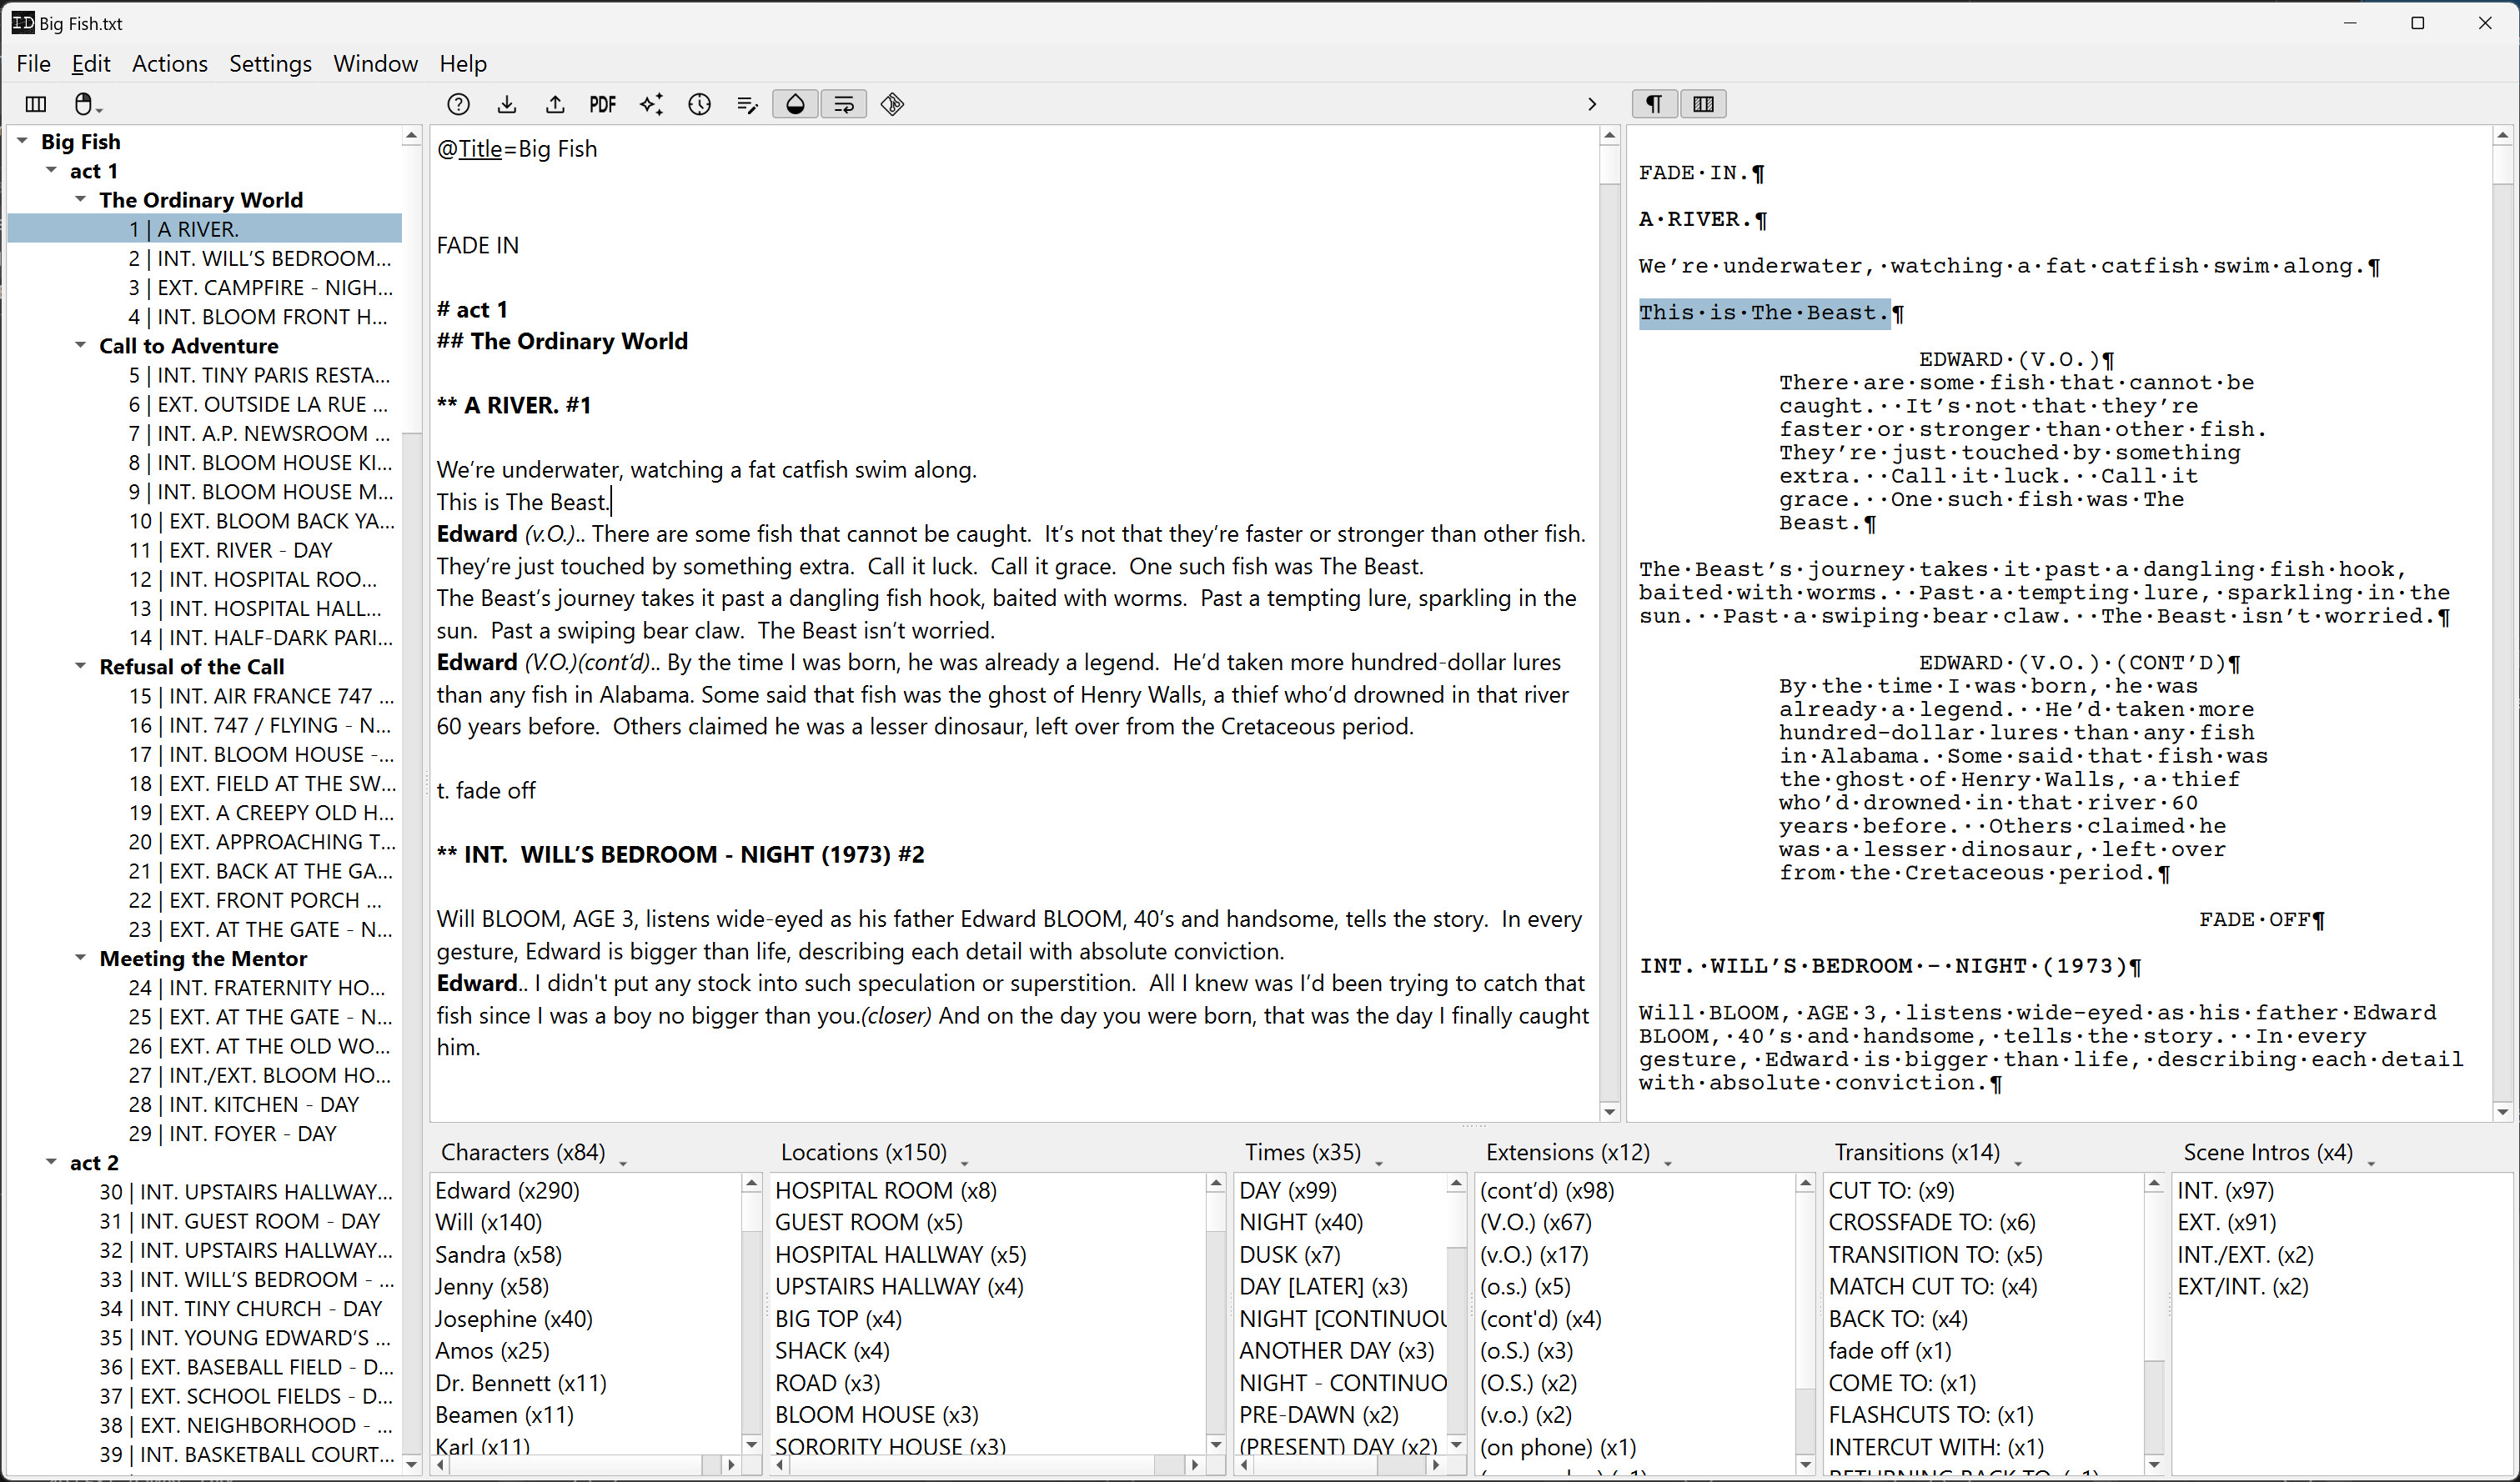
Task: Click the upload/export icon
Action: tap(554, 104)
